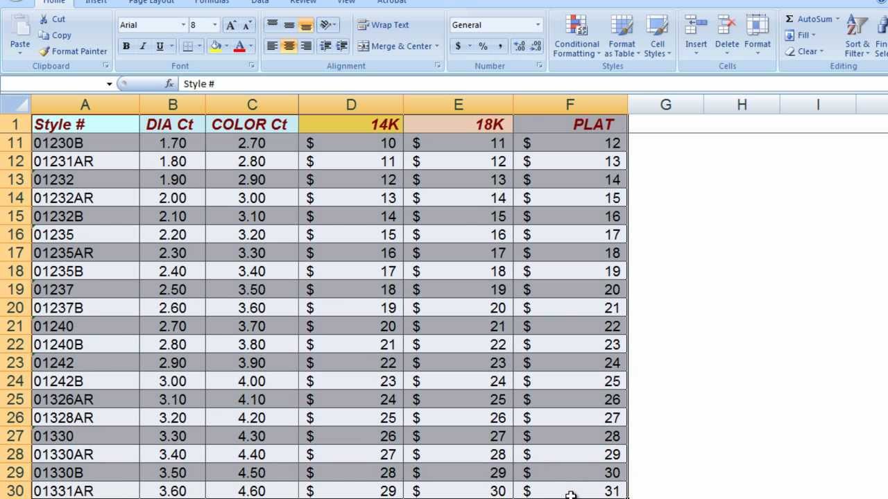Decrease decimal places
Image resolution: width=888 pixels, height=499 pixels.
[x=536, y=46]
